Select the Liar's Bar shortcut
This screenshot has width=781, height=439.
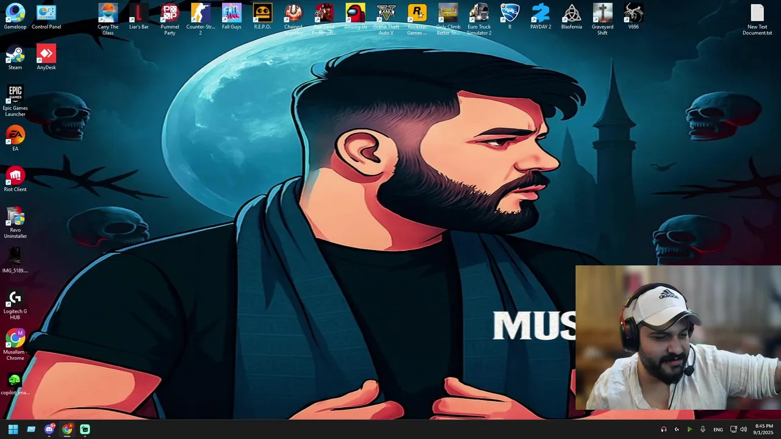tap(139, 16)
